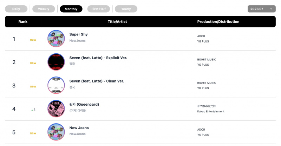This screenshot has height=146, width=281.
Task: Select the Queencard album artwork
Action: click(x=56, y=108)
